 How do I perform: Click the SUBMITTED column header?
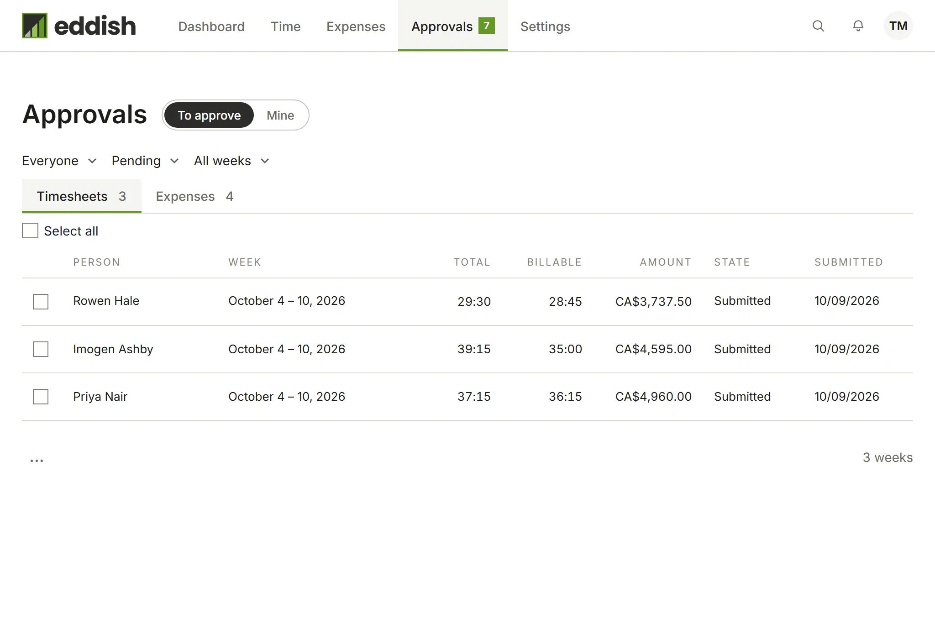849,262
